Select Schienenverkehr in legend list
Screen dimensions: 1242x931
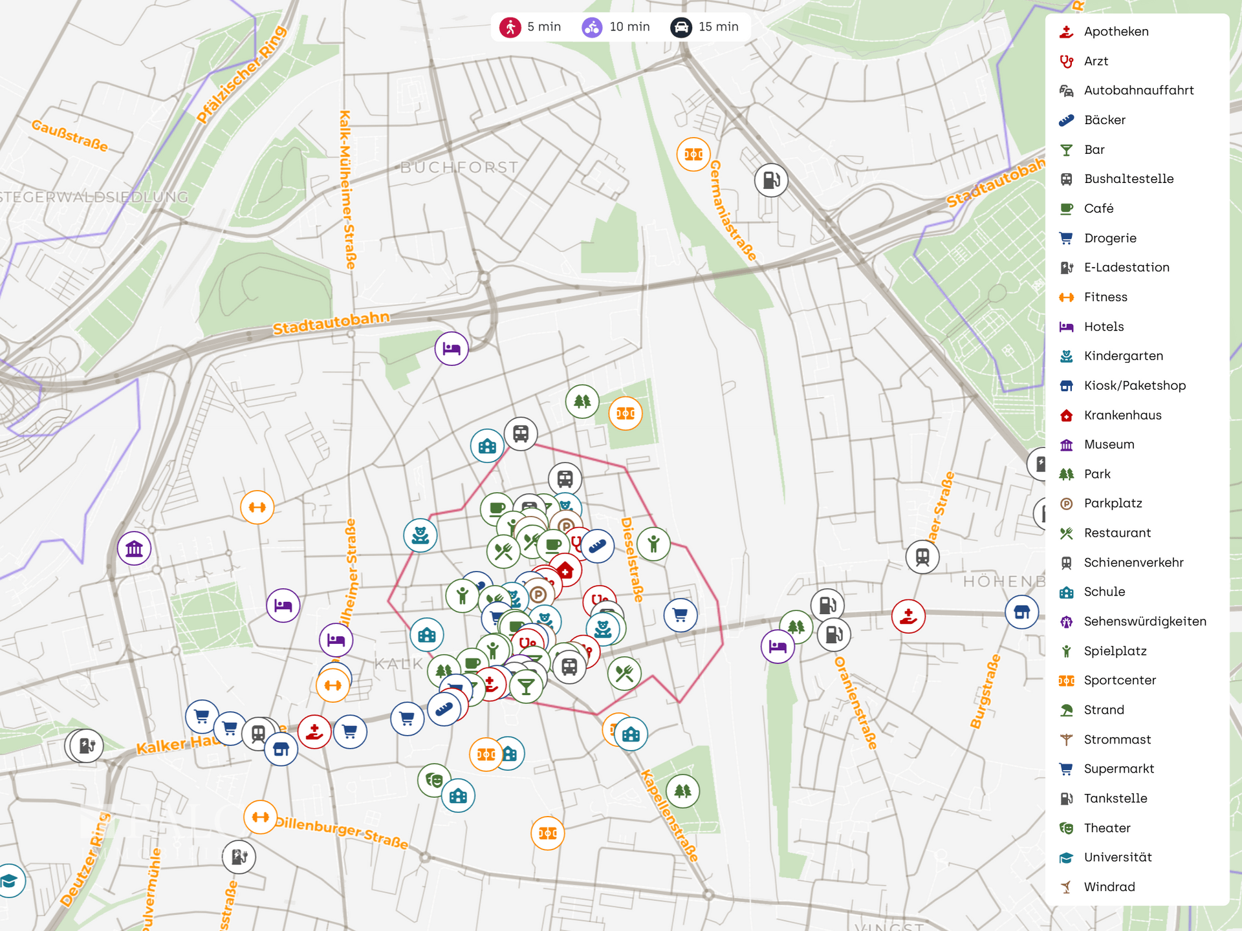point(1133,562)
